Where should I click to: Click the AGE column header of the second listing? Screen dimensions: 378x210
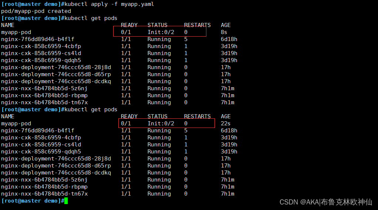click(x=226, y=116)
